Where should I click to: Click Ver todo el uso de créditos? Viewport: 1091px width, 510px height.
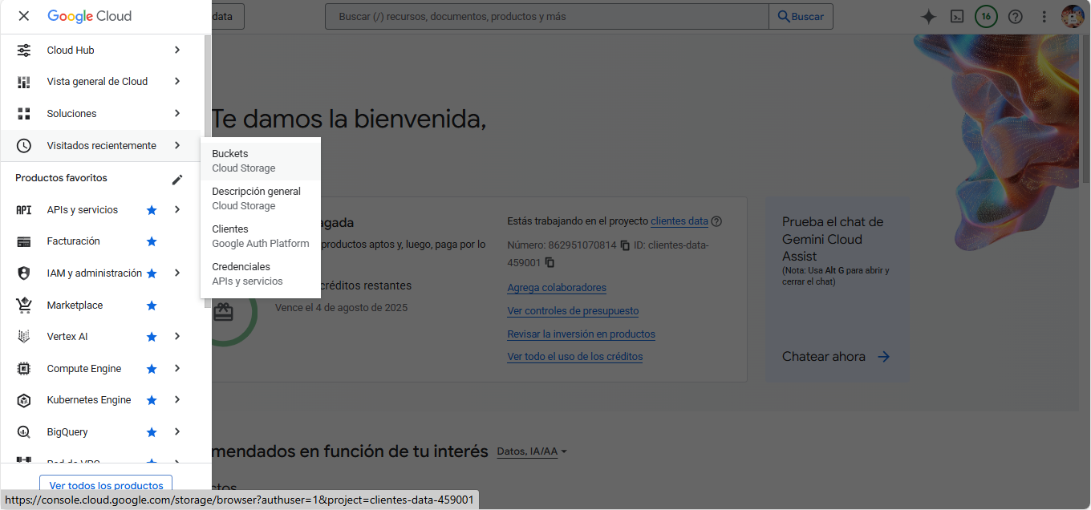pos(575,357)
